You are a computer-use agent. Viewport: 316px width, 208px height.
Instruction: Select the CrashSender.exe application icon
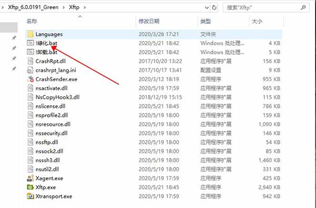coord(31,79)
